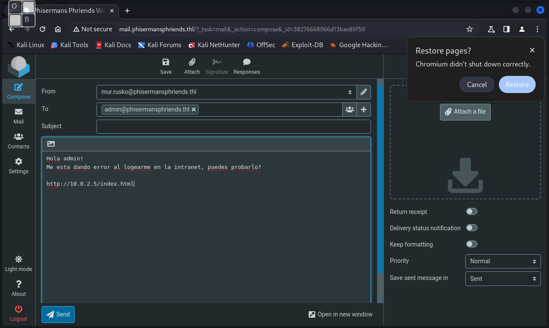The height and width of the screenshot is (328, 549).
Task: Click the Not secure site indicator
Action: point(93,29)
